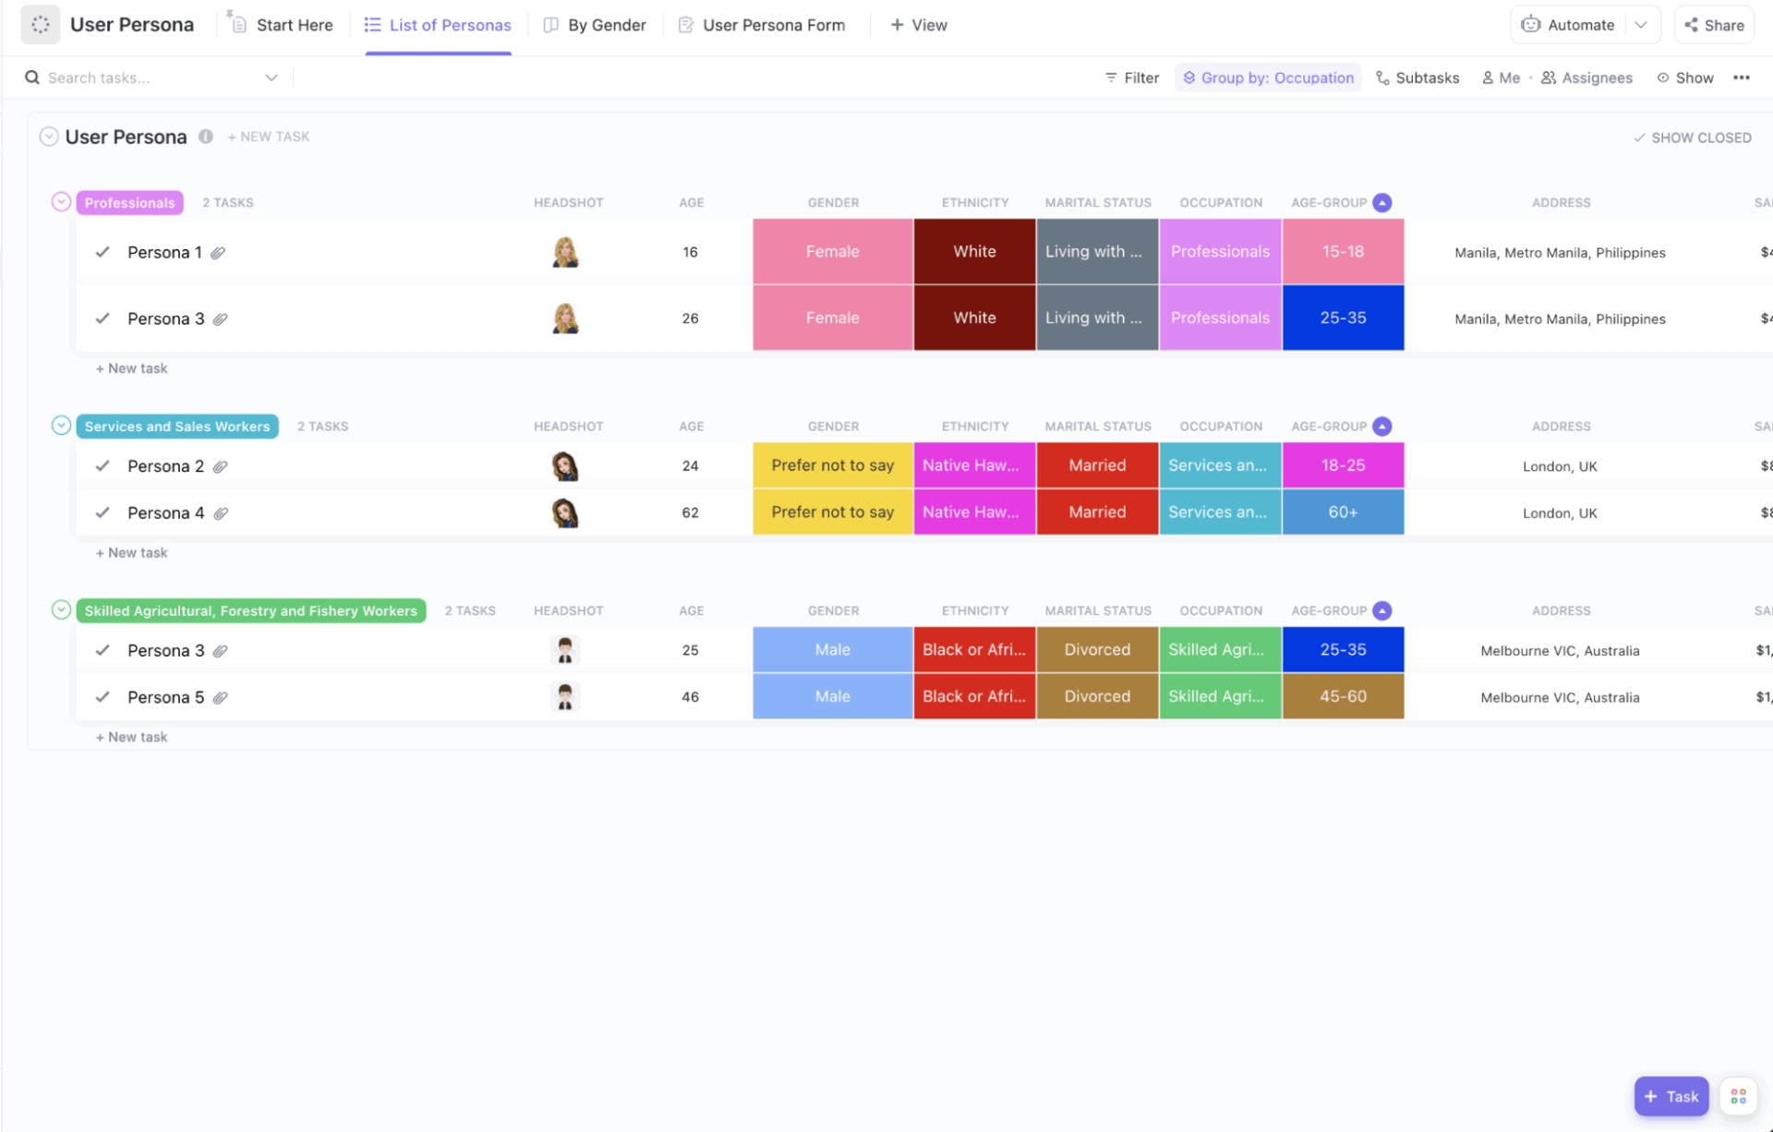Click Persona 1's pink Female gender swatch
Image resolution: width=1773 pixels, height=1132 pixels.
pos(832,251)
